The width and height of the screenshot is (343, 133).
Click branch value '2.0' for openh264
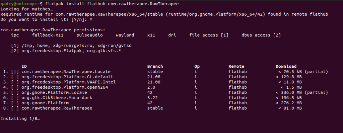(x=151, y=87)
